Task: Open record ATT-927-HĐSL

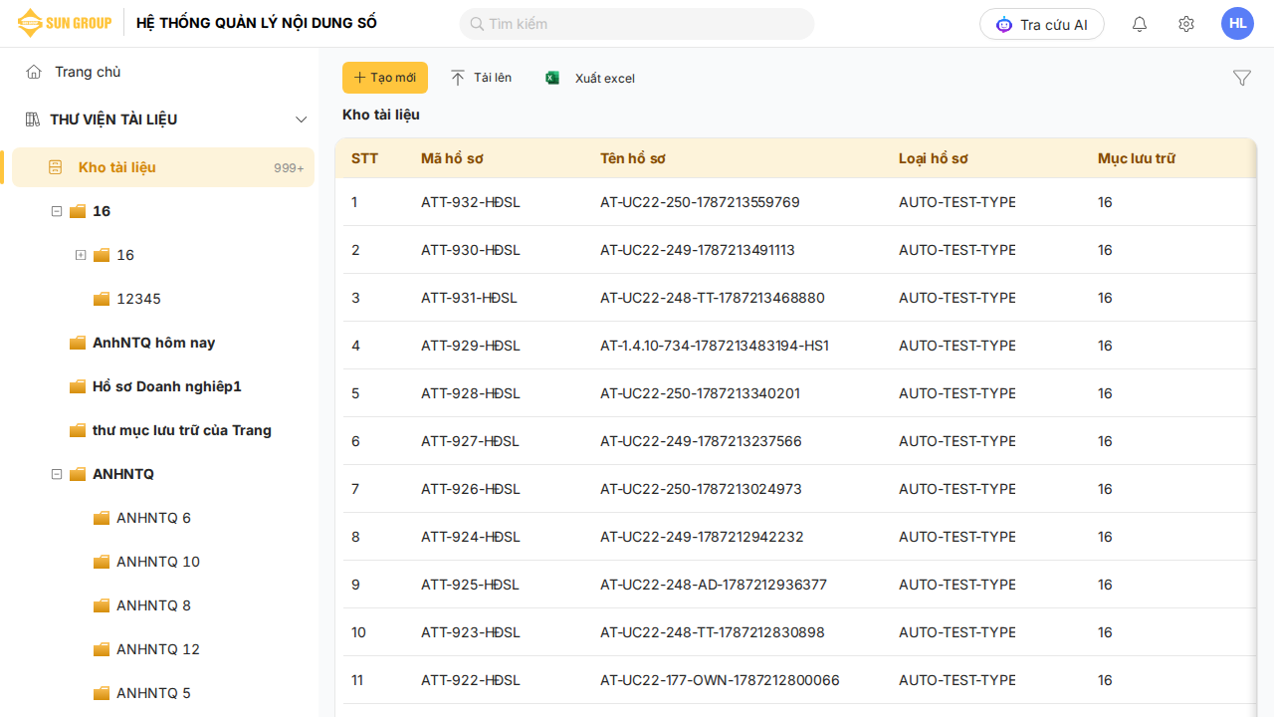Action: coord(471,441)
